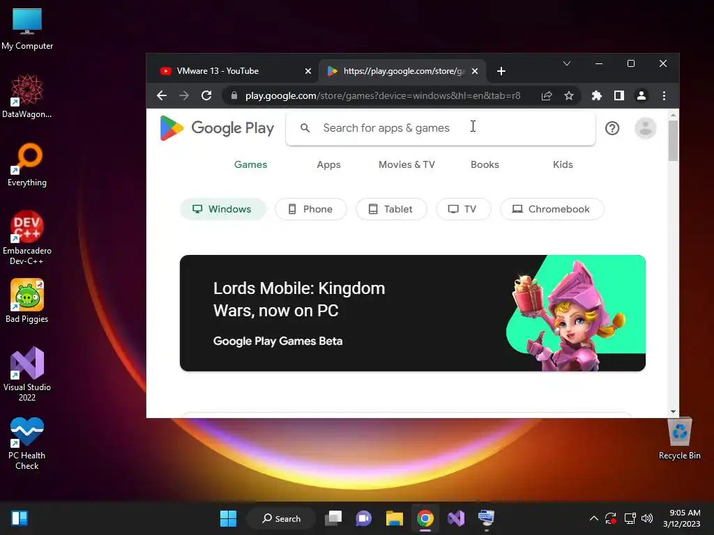Open Task View on the taskbar
714x535 pixels.
coord(333,518)
